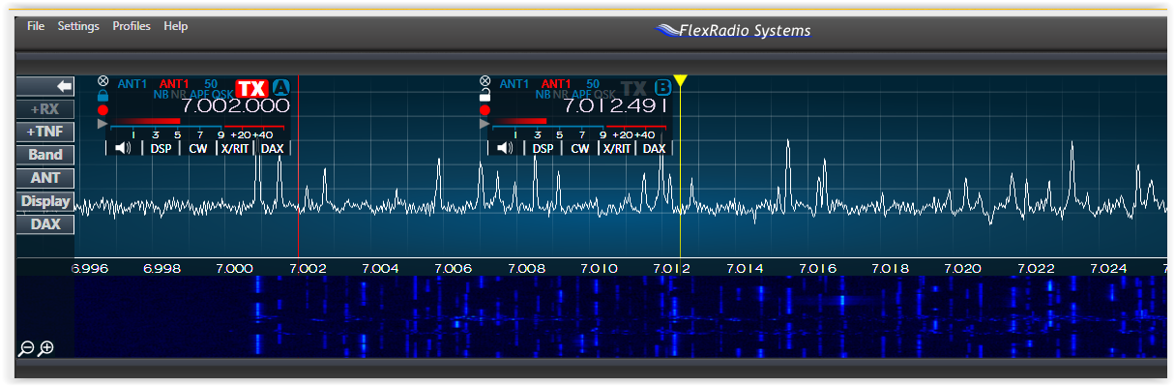Start recording on slice B red dot
This screenshot has width=1175, height=386.
[485, 110]
